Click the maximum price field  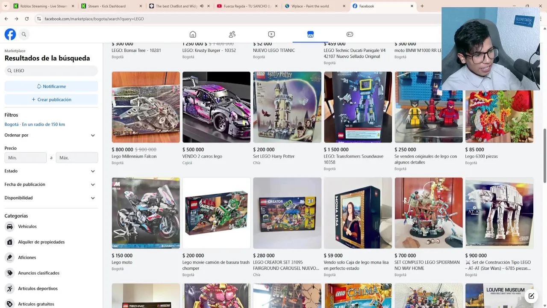click(x=77, y=158)
